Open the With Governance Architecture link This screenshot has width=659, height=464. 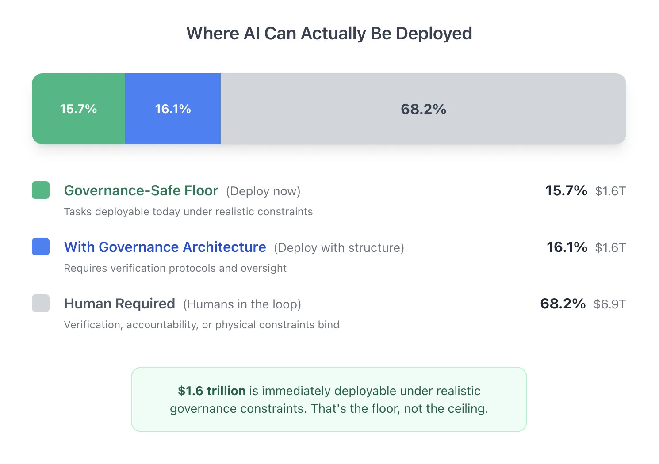pos(165,247)
